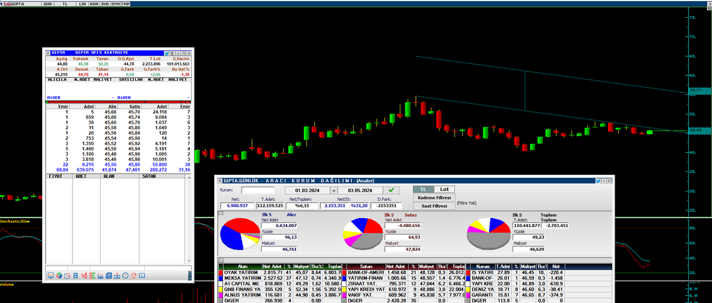Screen dimensions: 712x303
Task: Click the money transfer icon in GIPTA toolbar
Action: pos(117,276)
